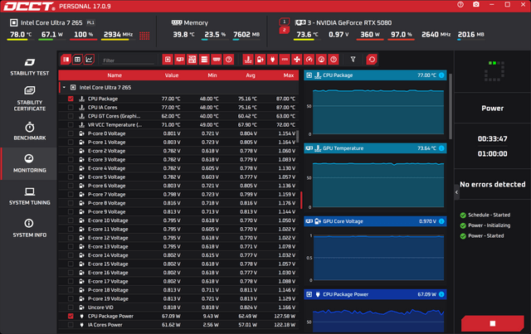Select the P-core 8 Voltage row
Screen dimensions: 531x334
click(179, 203)
